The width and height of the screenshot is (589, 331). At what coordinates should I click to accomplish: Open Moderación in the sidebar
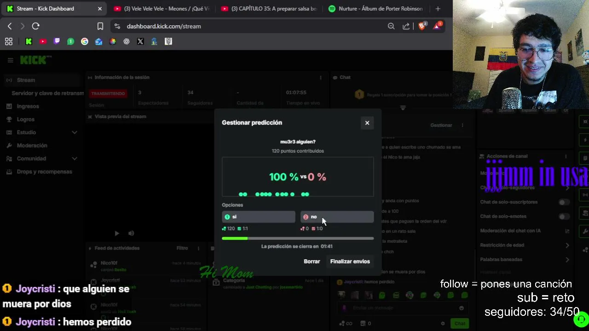pyautogui.click(x=32, y=145)
